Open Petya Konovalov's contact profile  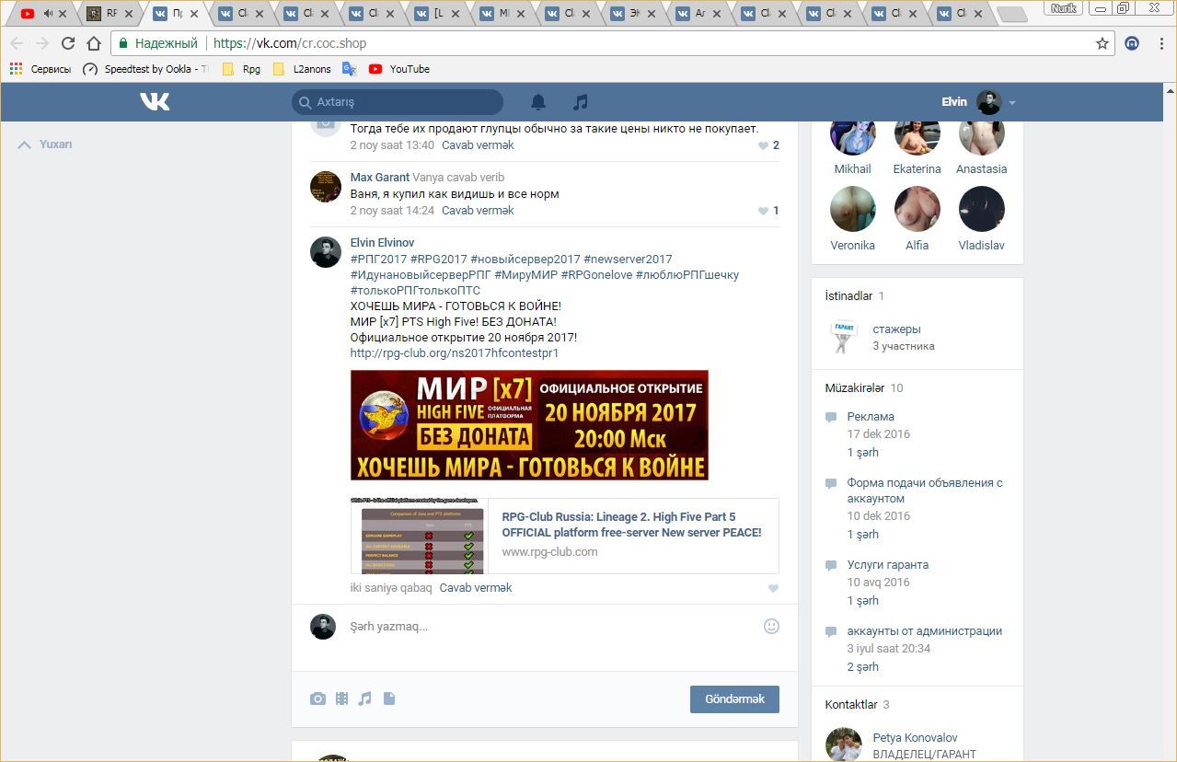(x=915, y=738)
